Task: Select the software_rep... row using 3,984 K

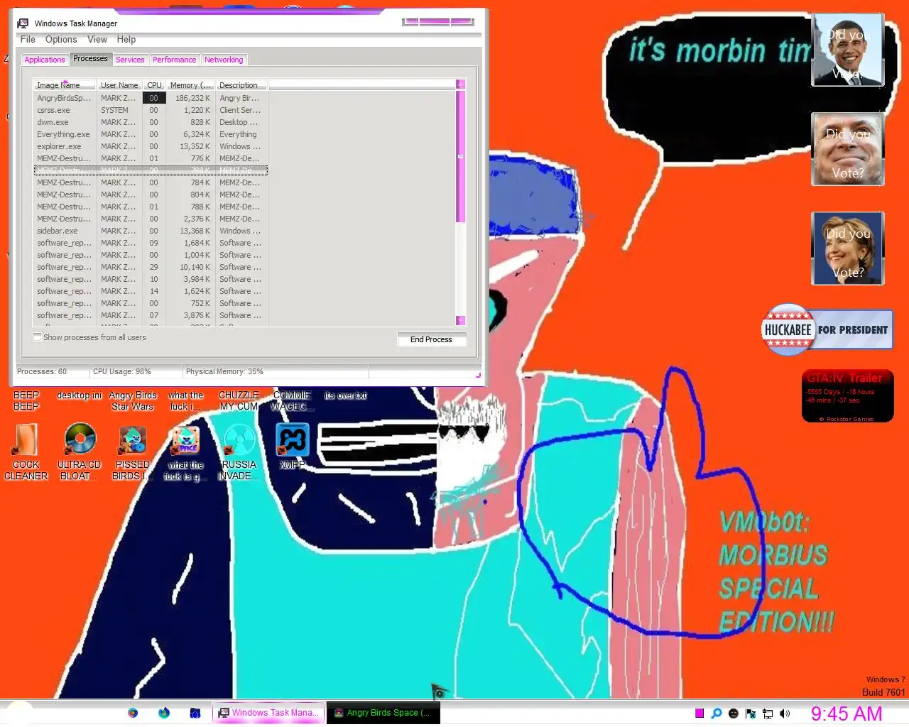Action: tap(151, 279)
